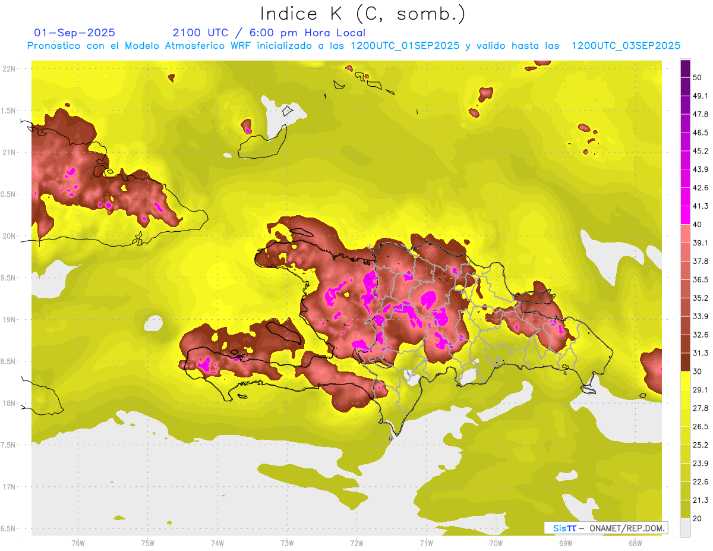This screenshot has width=713, height=551.
Task: Click the longitude label "70W"
Action: tap(496, 543)
